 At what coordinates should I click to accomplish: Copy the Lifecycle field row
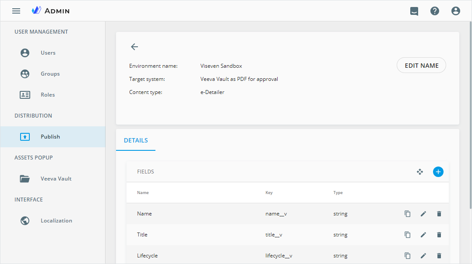[408, 256]
